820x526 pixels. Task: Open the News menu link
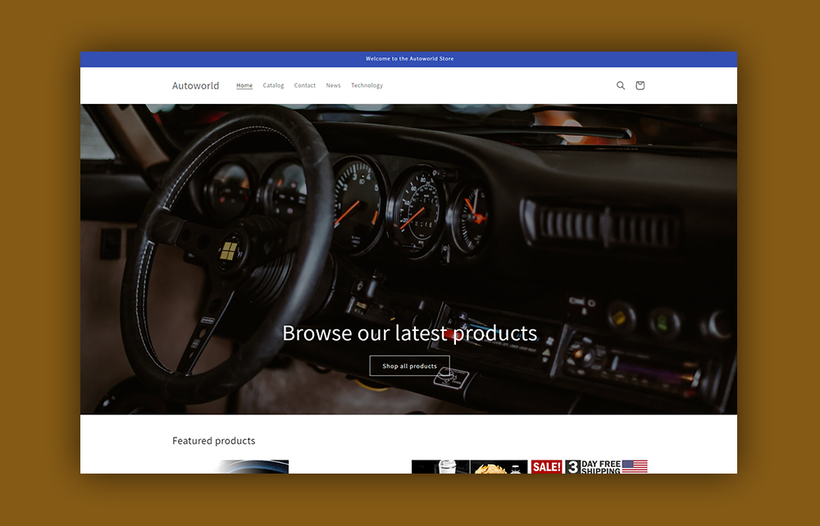333,85
